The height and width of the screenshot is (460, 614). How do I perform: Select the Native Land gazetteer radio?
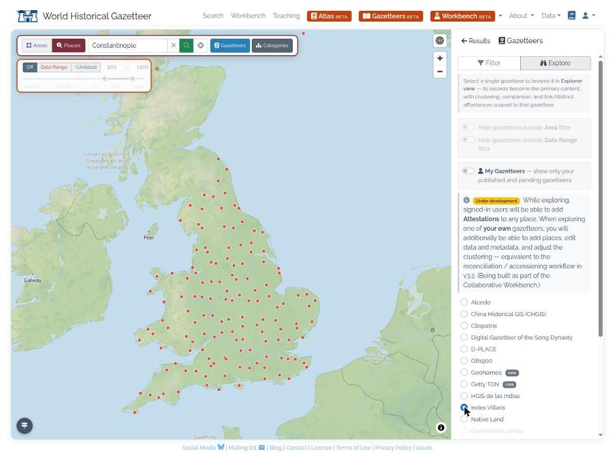pyautogui.click(x=464, y=419)
